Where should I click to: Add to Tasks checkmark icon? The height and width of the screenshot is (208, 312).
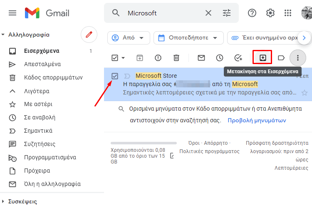coord(238,58)
